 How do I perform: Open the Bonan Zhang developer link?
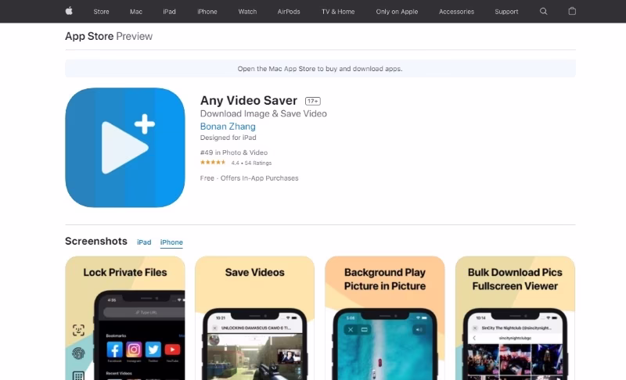[x=228, y=127]
